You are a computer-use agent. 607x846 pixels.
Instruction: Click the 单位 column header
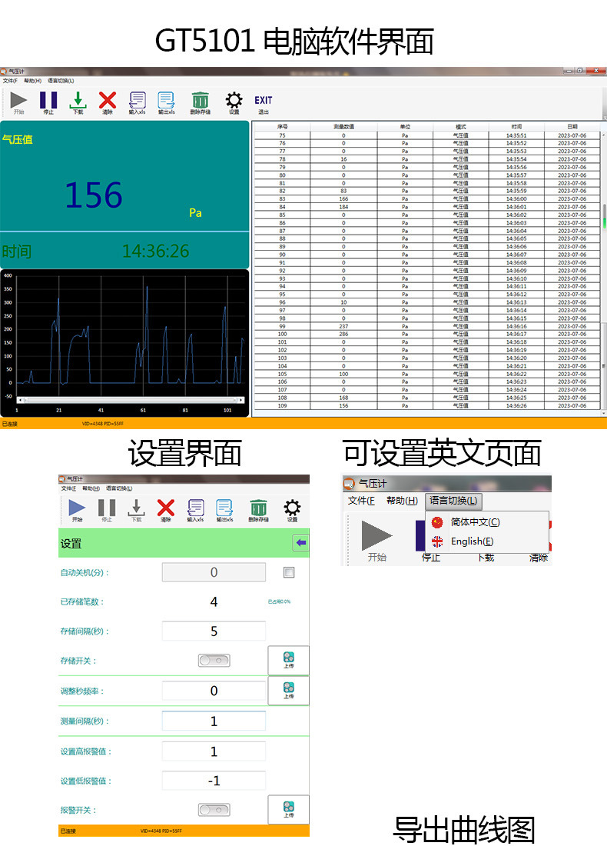(405, 127)
